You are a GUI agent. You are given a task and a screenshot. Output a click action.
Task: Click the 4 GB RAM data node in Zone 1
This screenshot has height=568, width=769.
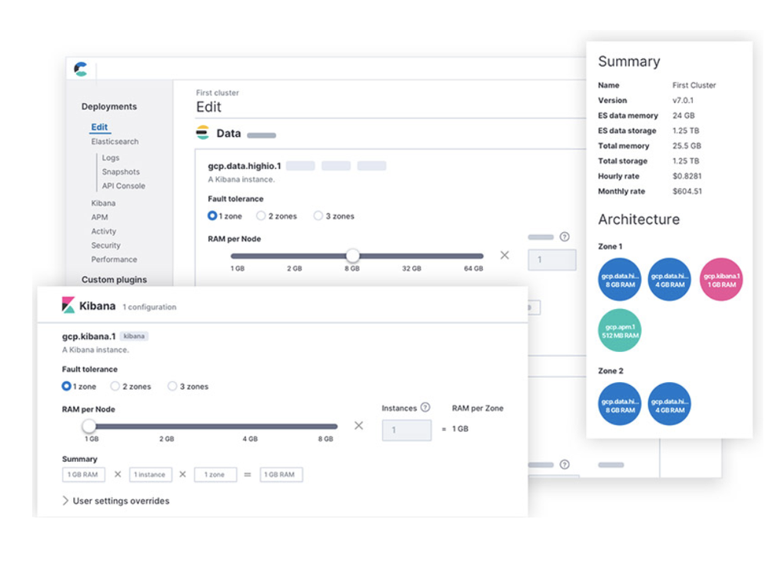[x=670, y=279]
